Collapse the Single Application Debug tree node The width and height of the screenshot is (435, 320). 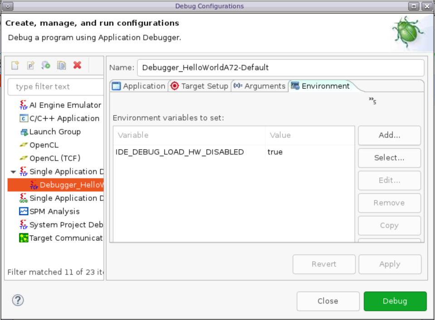pyautogui.click(x=13, y=171)
